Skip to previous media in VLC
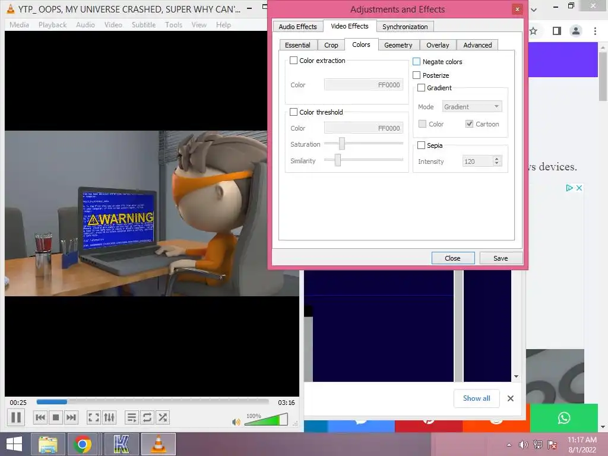 click(40, 417)
